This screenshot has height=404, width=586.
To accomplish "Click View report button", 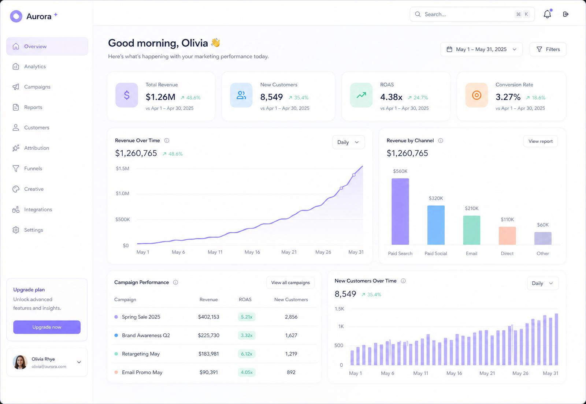I will 541,141.
